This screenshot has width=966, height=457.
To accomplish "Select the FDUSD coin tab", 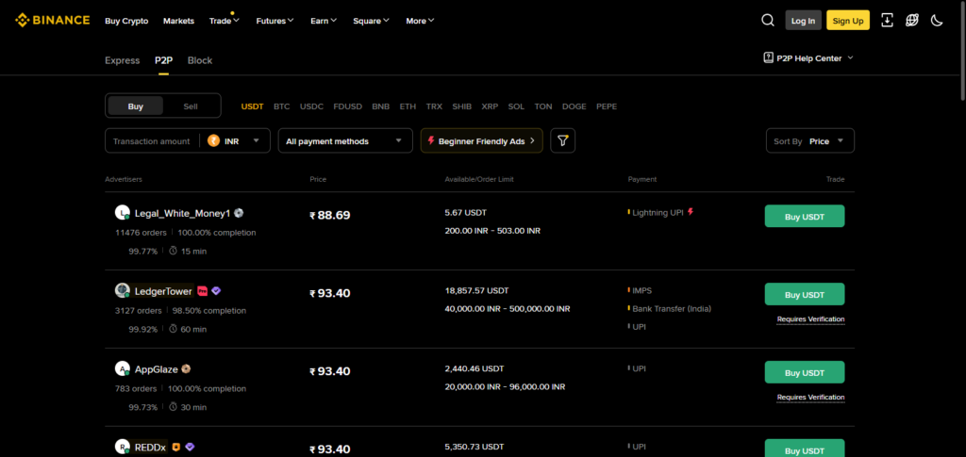I will (348, 106).
